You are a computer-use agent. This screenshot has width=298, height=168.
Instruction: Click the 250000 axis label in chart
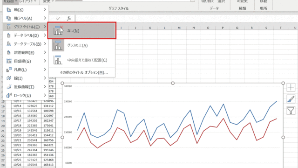[x=68, y=102]
